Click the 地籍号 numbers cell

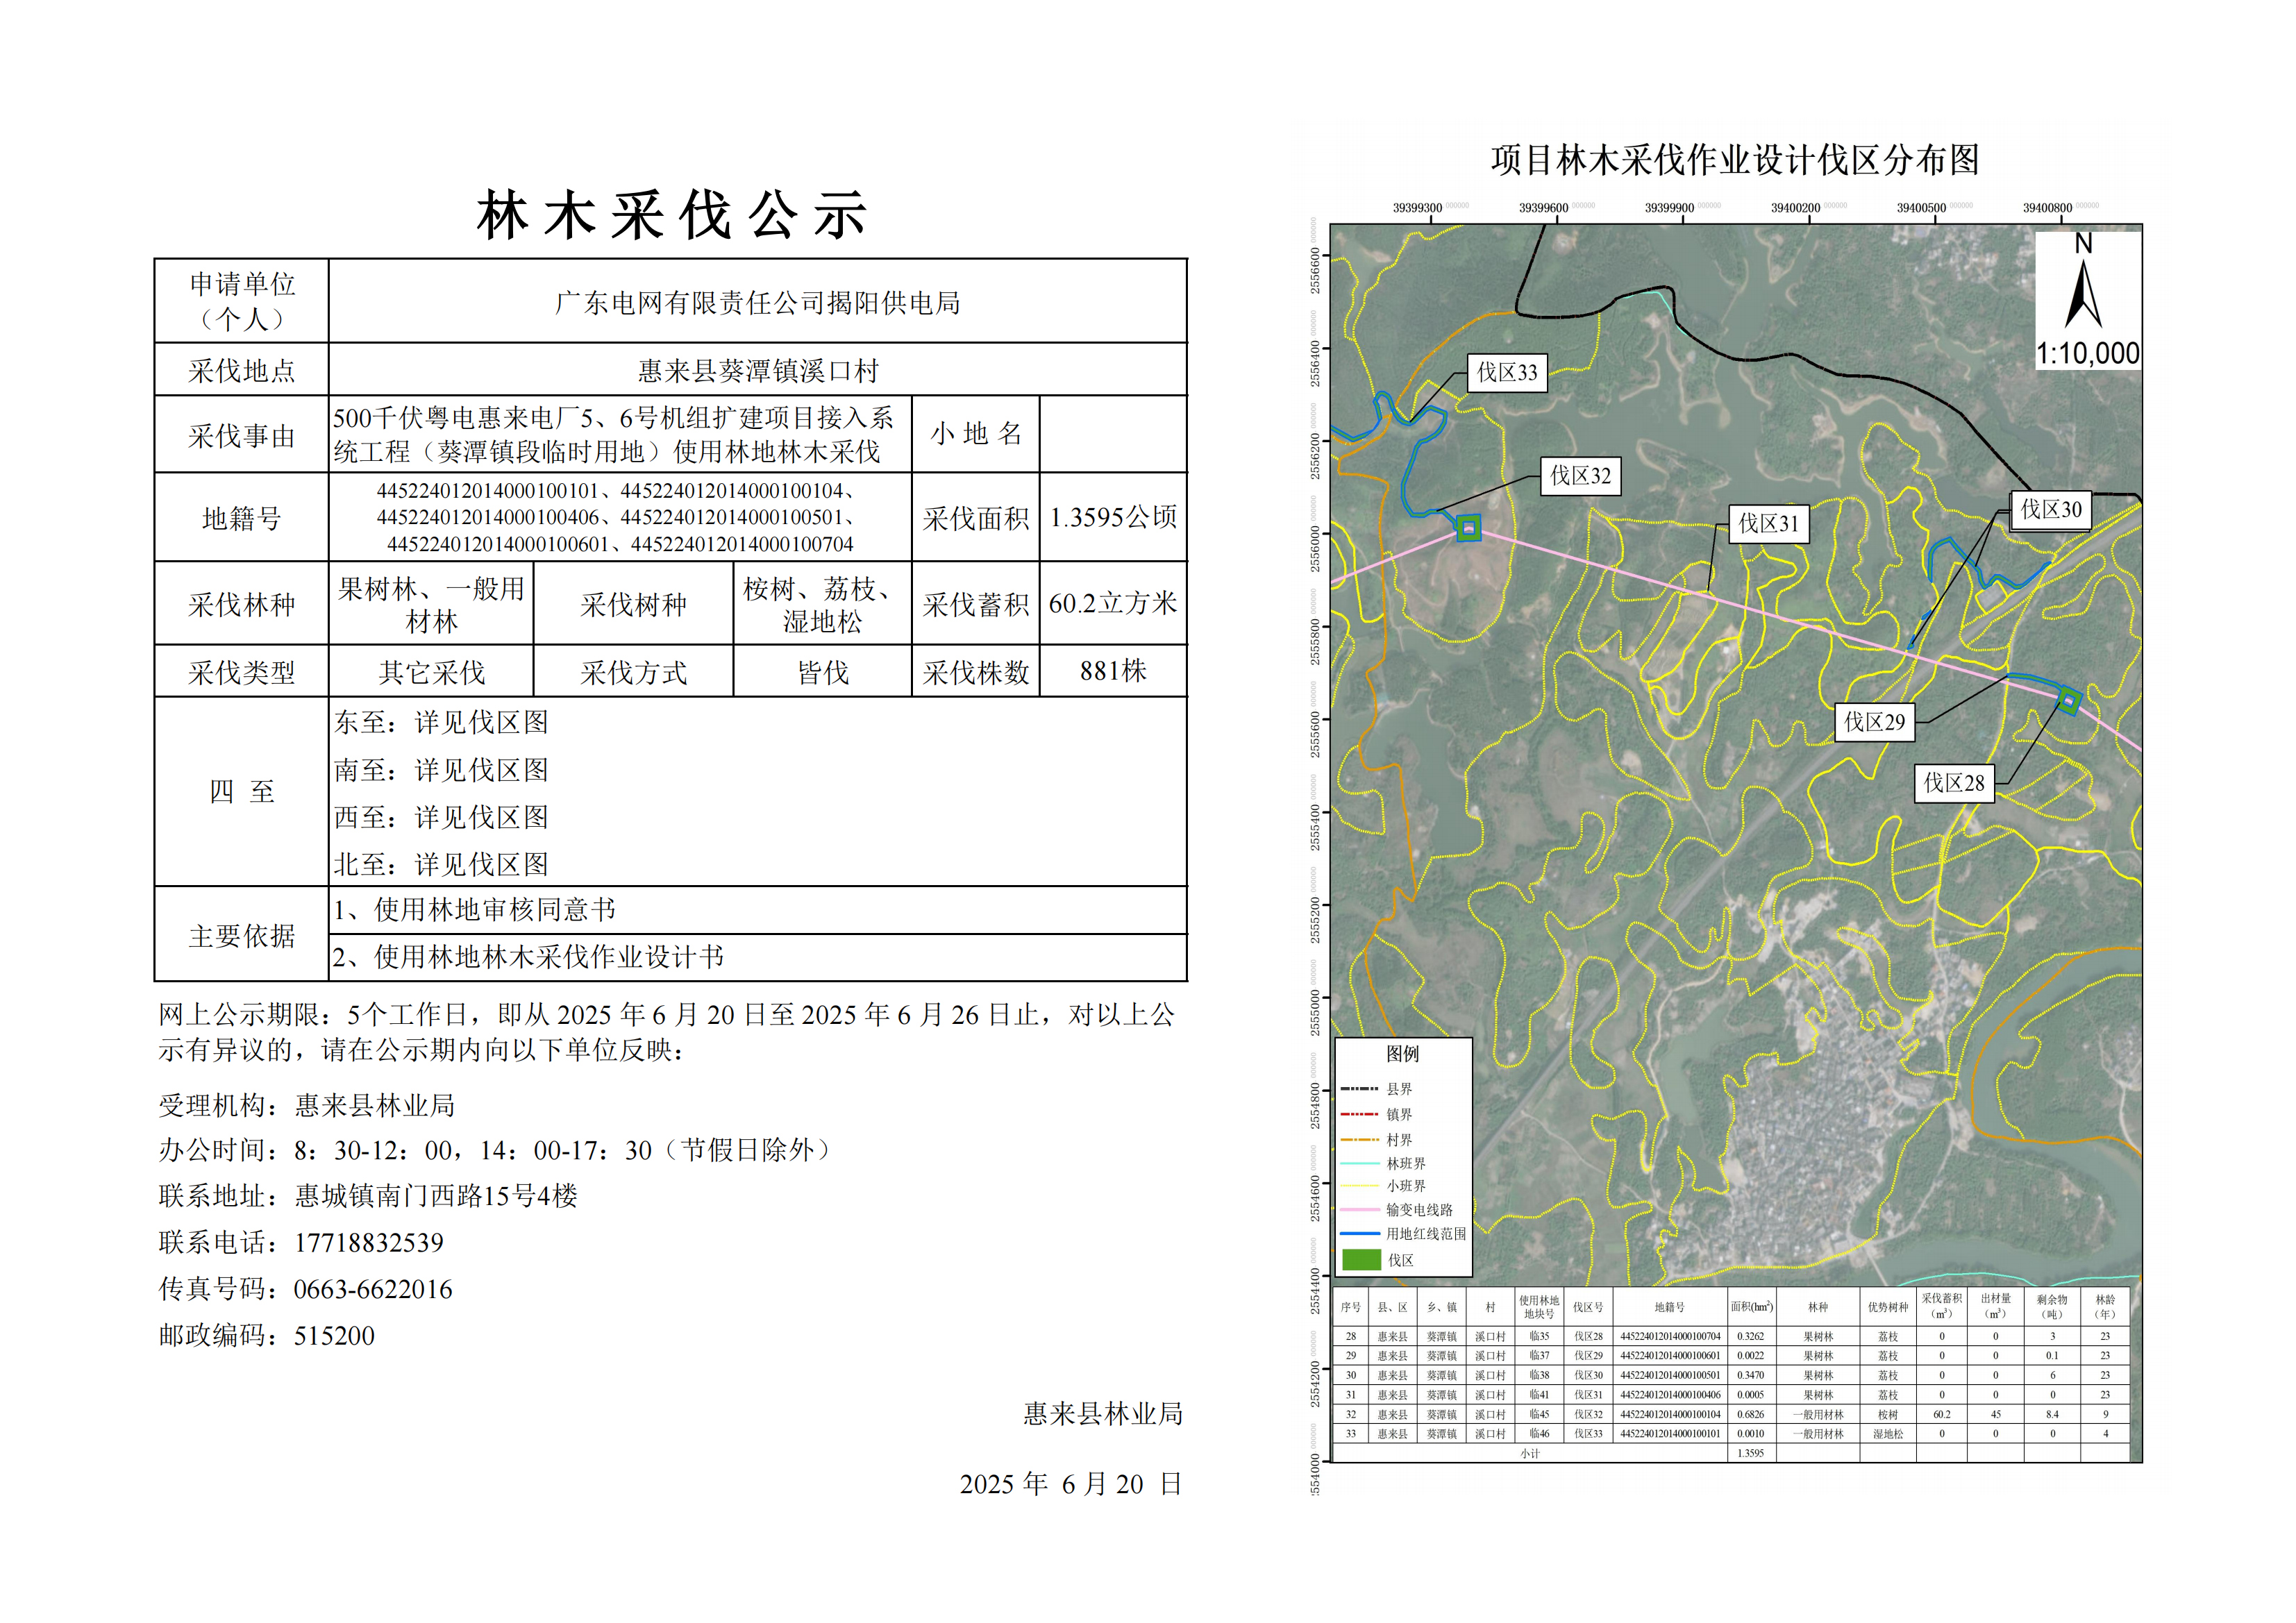[620, 517]
